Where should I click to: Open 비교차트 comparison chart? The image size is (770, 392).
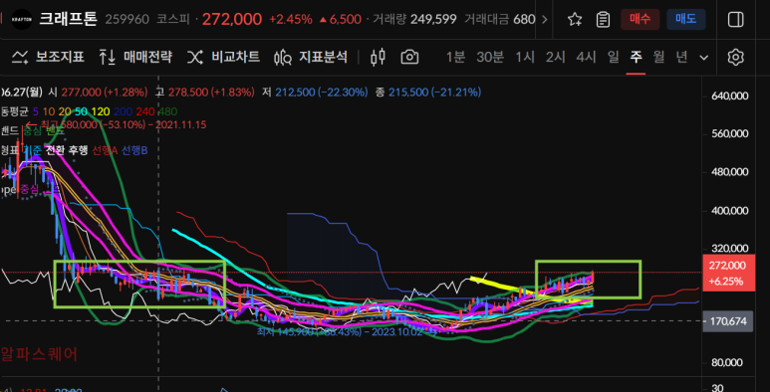[223, 57]
